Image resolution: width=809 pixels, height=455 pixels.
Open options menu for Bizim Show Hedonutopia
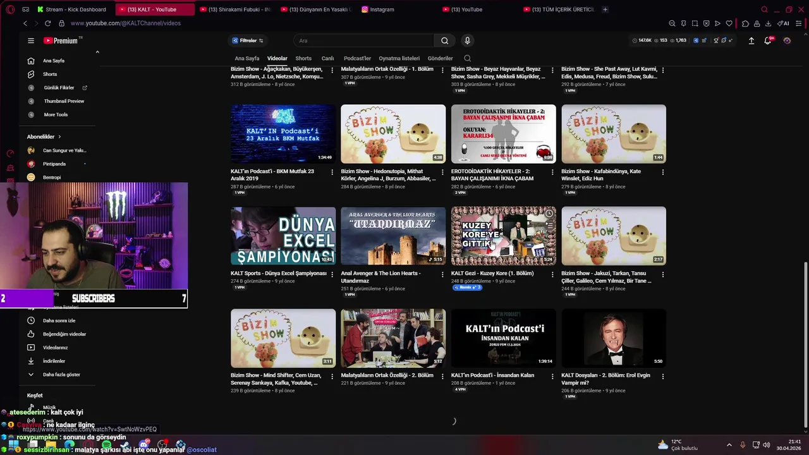(x=442, y=172)
